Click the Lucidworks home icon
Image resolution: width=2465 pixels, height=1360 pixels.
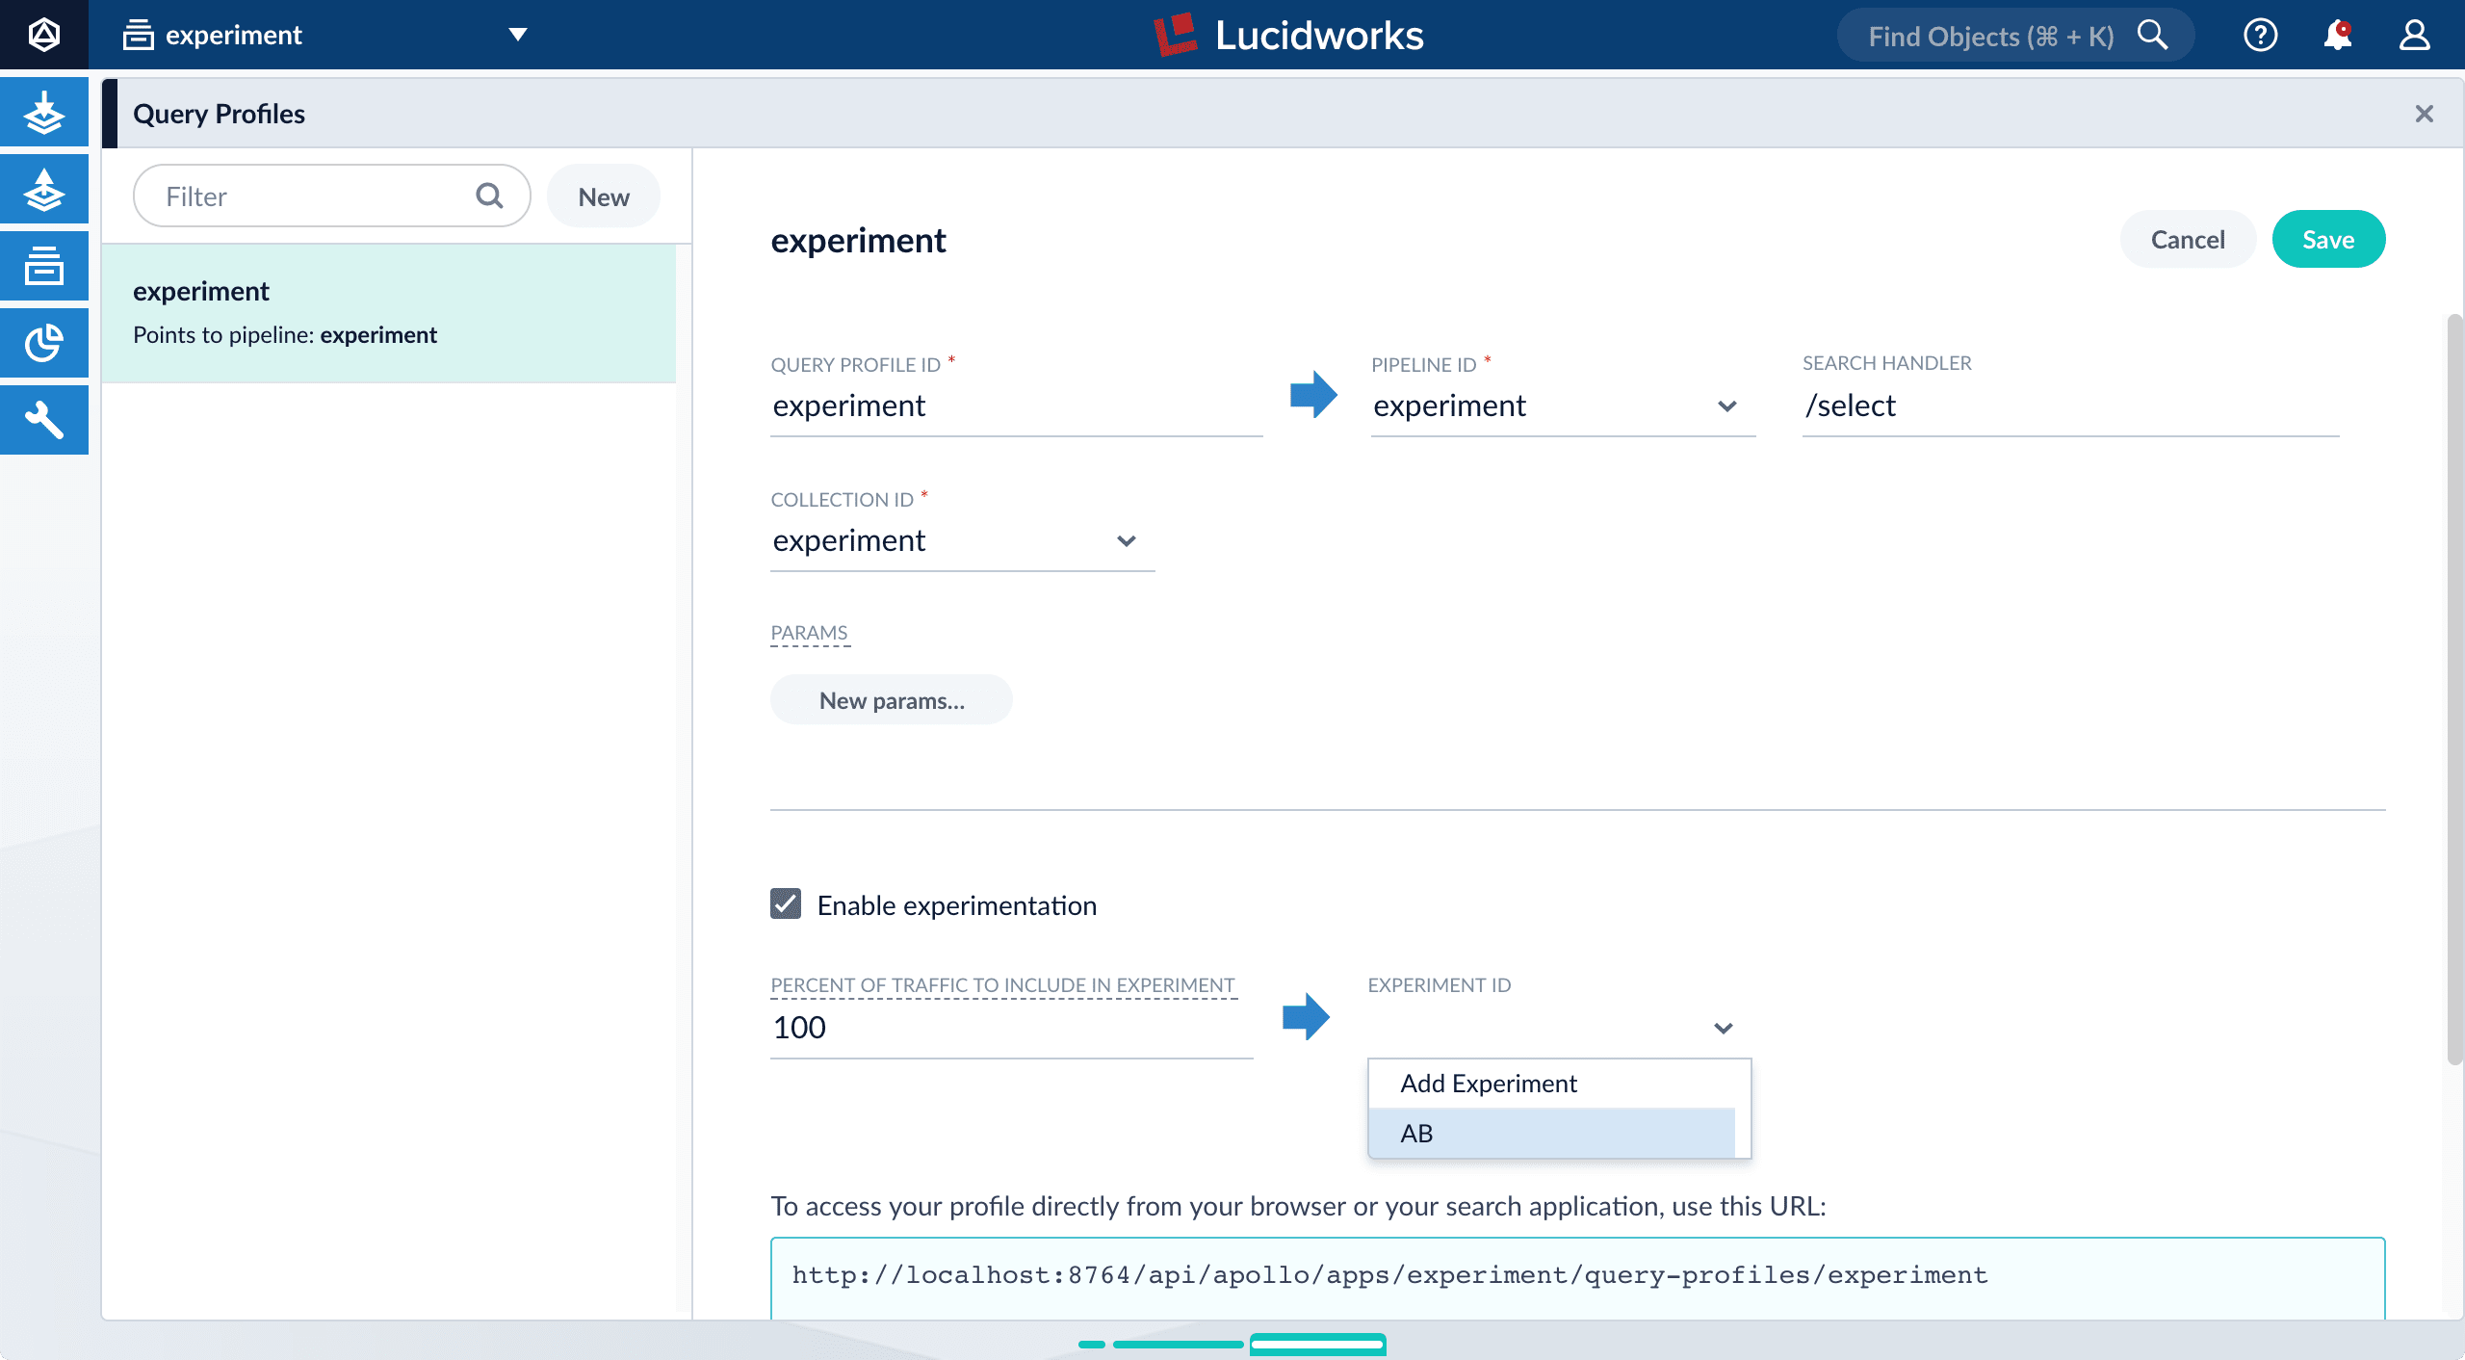(x=45, y=34)
